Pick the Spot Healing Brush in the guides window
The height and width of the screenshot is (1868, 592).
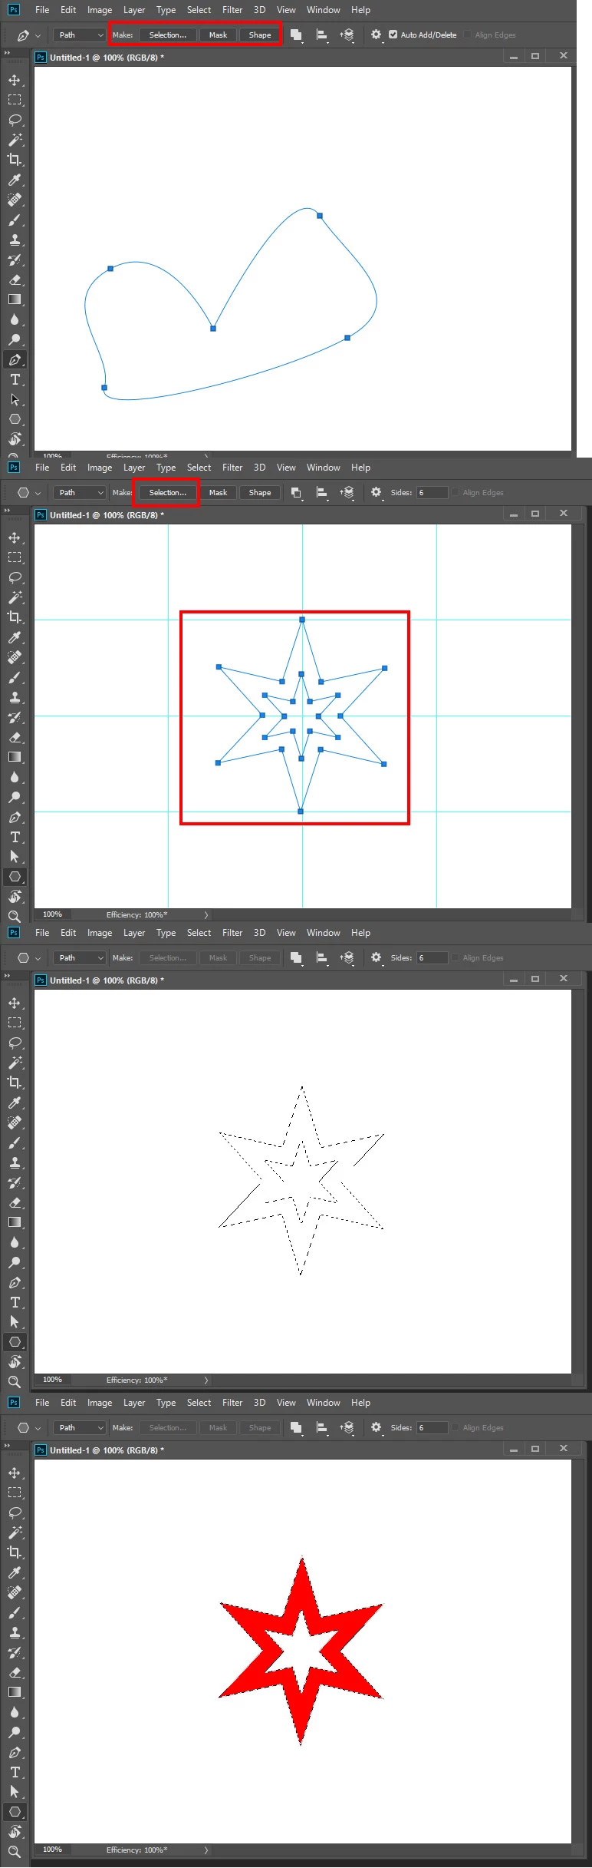15,657
